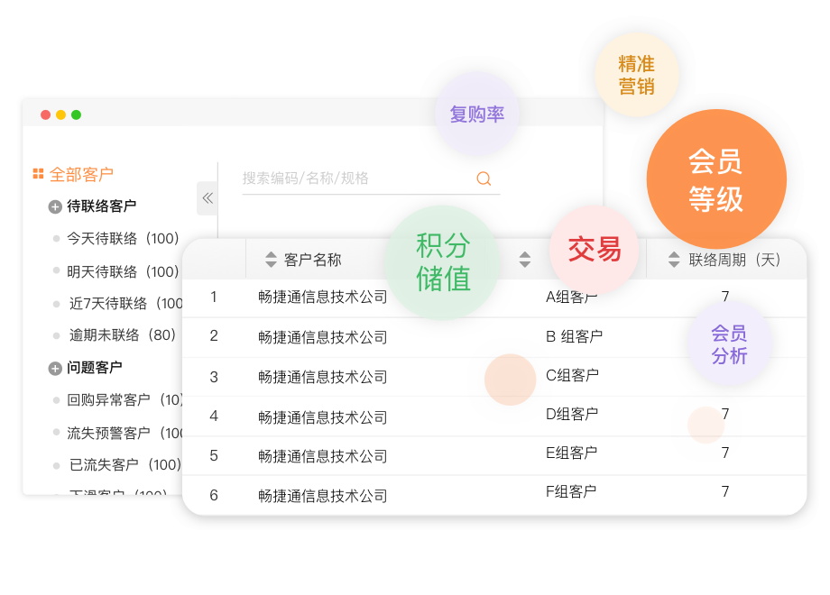Collapse sidebar with double-chevron icon
The width and height of the screenshot is (830, 595).
coord(207,197)
